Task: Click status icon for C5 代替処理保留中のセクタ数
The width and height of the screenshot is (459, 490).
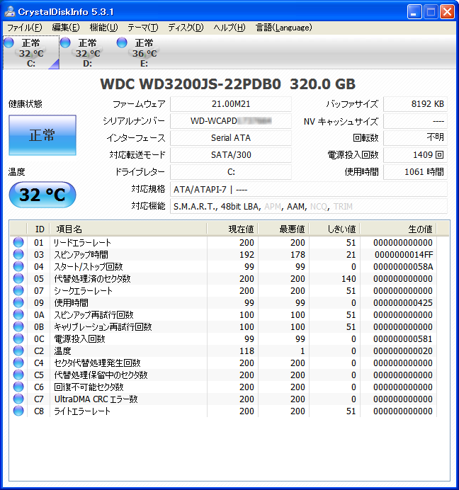Action: click(x=18, y=375)
